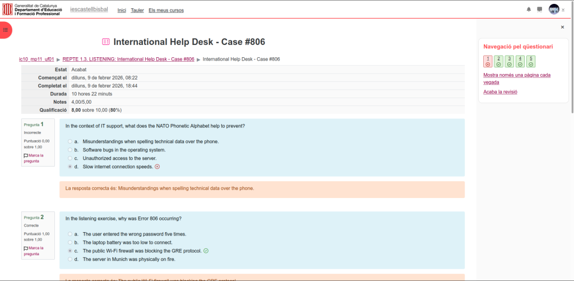Image resolution: width=574 pixels, height=281 pixels.
Task: Open the messages chat bubble icon
Action: (539, 10)
